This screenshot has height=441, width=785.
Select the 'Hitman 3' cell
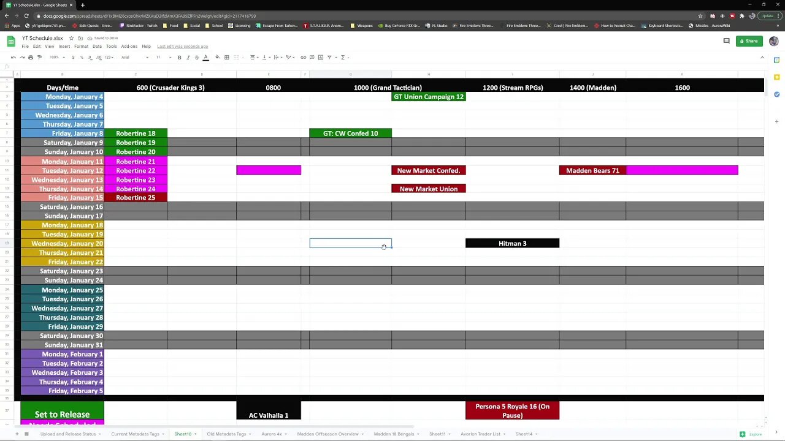[512, 244]
